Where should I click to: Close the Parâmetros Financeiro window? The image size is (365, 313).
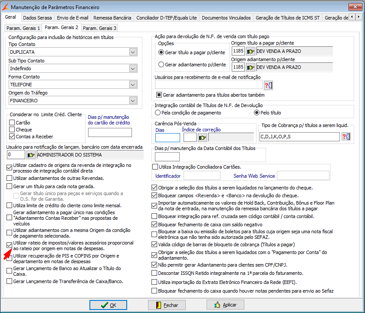(355, 7)
